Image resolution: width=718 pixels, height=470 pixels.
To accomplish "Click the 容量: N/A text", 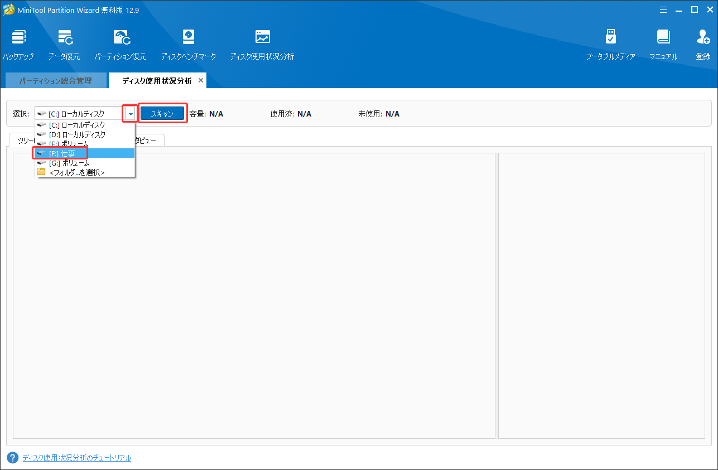I will pyautogui.click(x=206, y=114).
